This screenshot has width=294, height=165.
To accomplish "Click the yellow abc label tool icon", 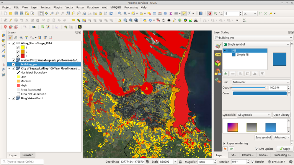I will point(73,20).
